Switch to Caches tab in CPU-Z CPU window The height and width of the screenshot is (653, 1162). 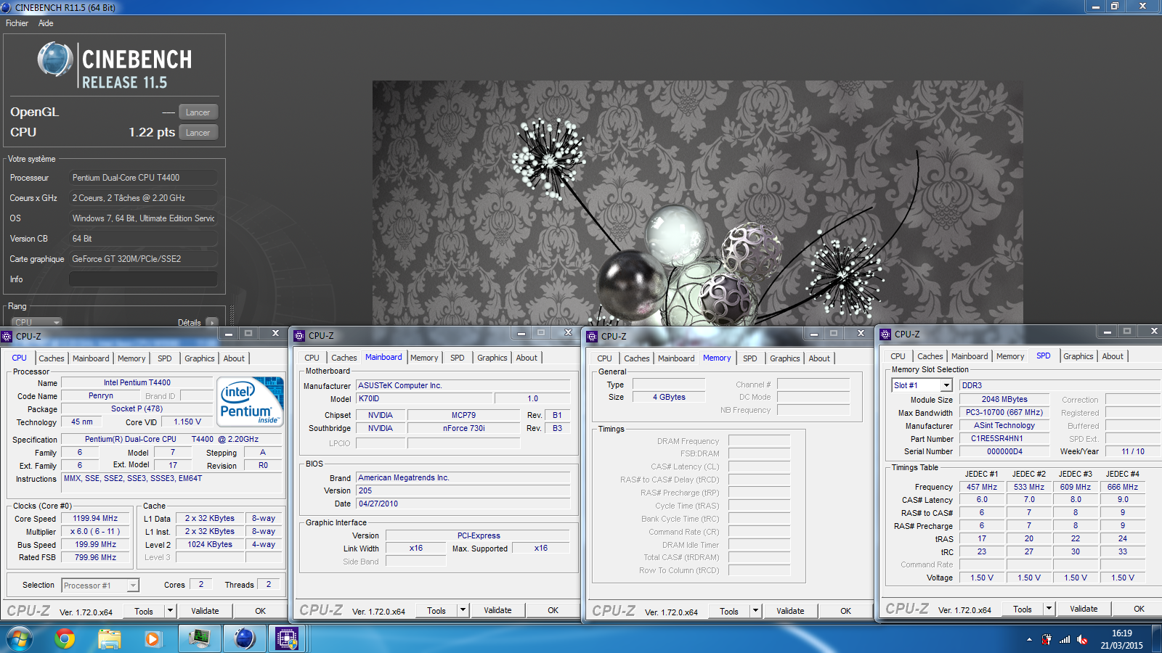click(52, 358)
